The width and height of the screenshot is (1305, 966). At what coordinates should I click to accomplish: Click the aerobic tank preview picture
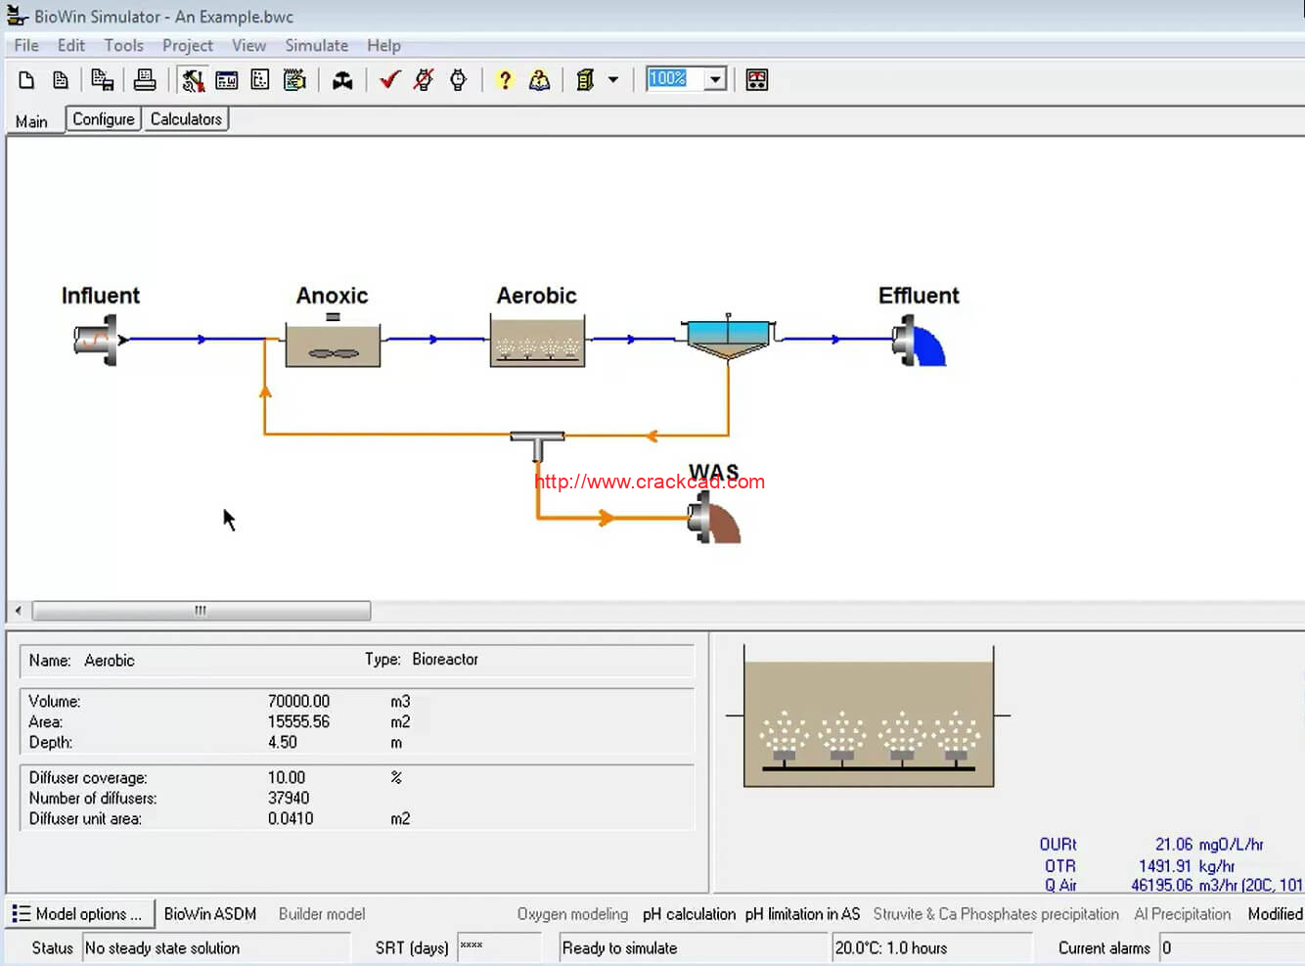click(x=869, y=716)
